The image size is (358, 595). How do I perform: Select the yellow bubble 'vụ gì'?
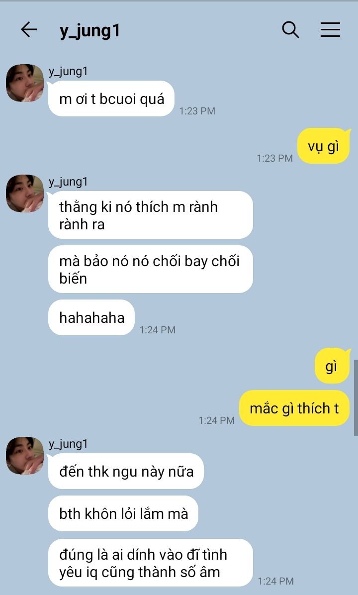point(324,146)
